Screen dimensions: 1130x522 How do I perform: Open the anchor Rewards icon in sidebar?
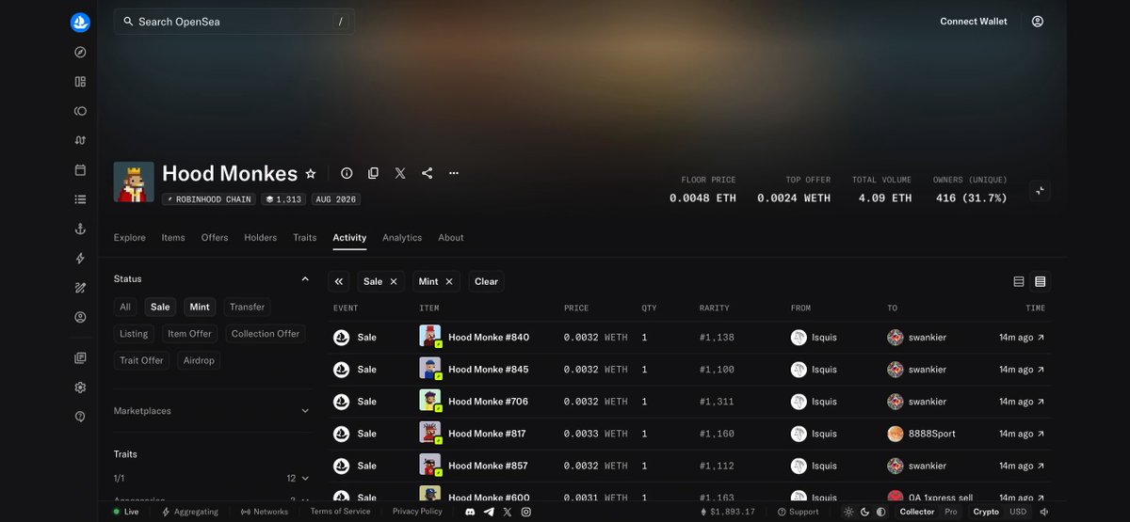point(80,229)
